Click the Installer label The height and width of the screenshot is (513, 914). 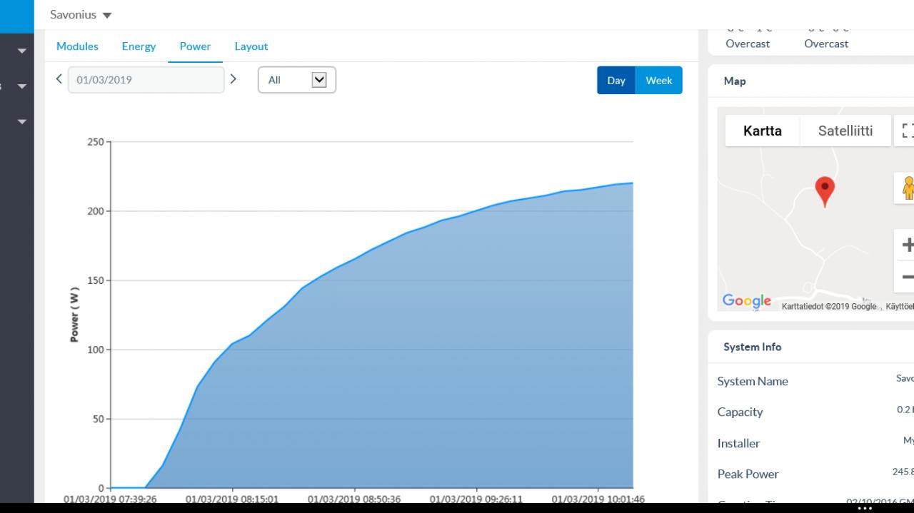[738, 443]
